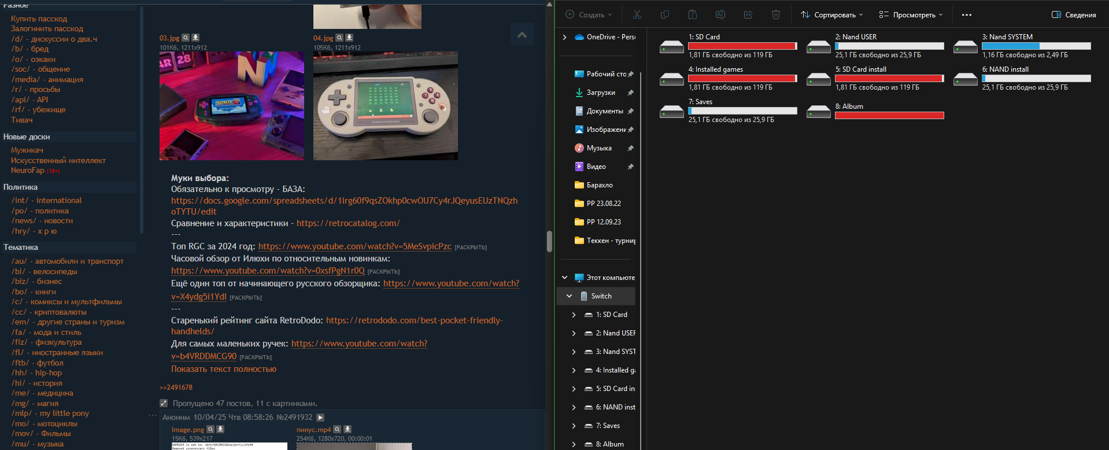Image resolution: width=1109 pixels, height=450 pixels.
Task: Open the retrododo.com handhelds link
Action: coord(337,326)
